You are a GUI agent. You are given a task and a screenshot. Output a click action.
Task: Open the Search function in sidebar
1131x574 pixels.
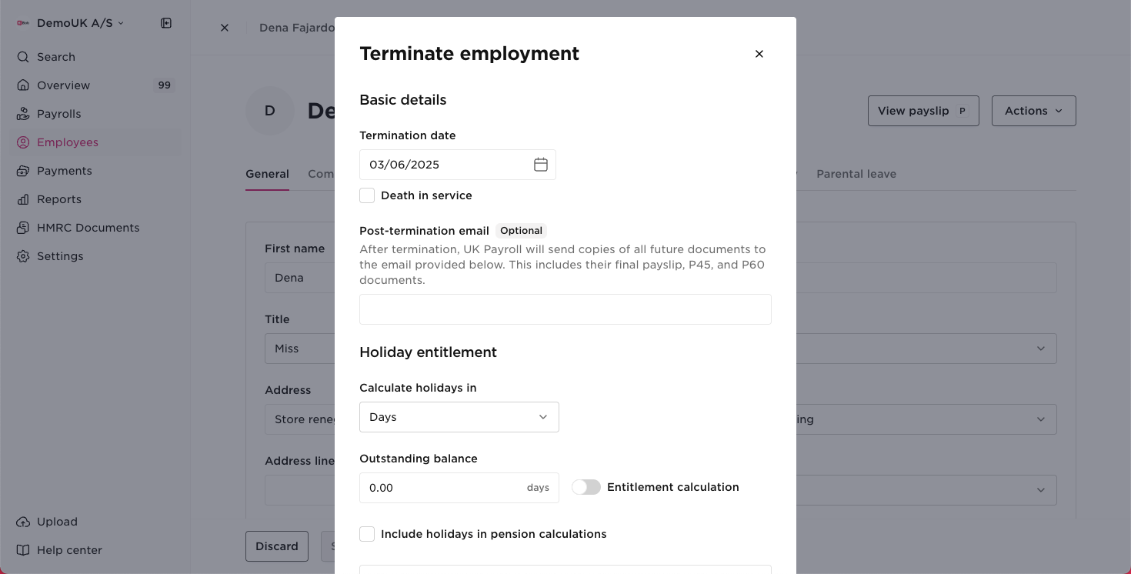click(56, 56)
